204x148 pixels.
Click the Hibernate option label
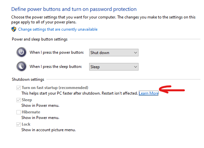[x=31, y=112]
